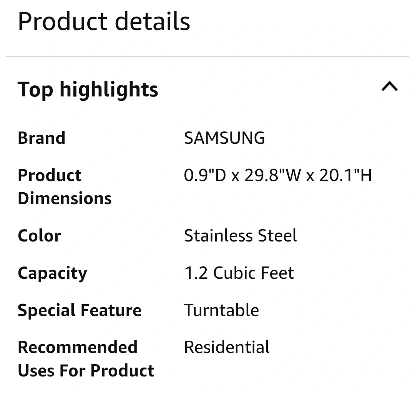This screenshot has height=393, width=415.
Task: Select the Brand label
Action: [41, 138]
